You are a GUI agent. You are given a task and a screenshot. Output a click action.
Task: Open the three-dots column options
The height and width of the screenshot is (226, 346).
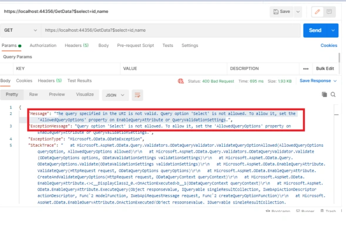pyautogui.click(x=305, y=69)
